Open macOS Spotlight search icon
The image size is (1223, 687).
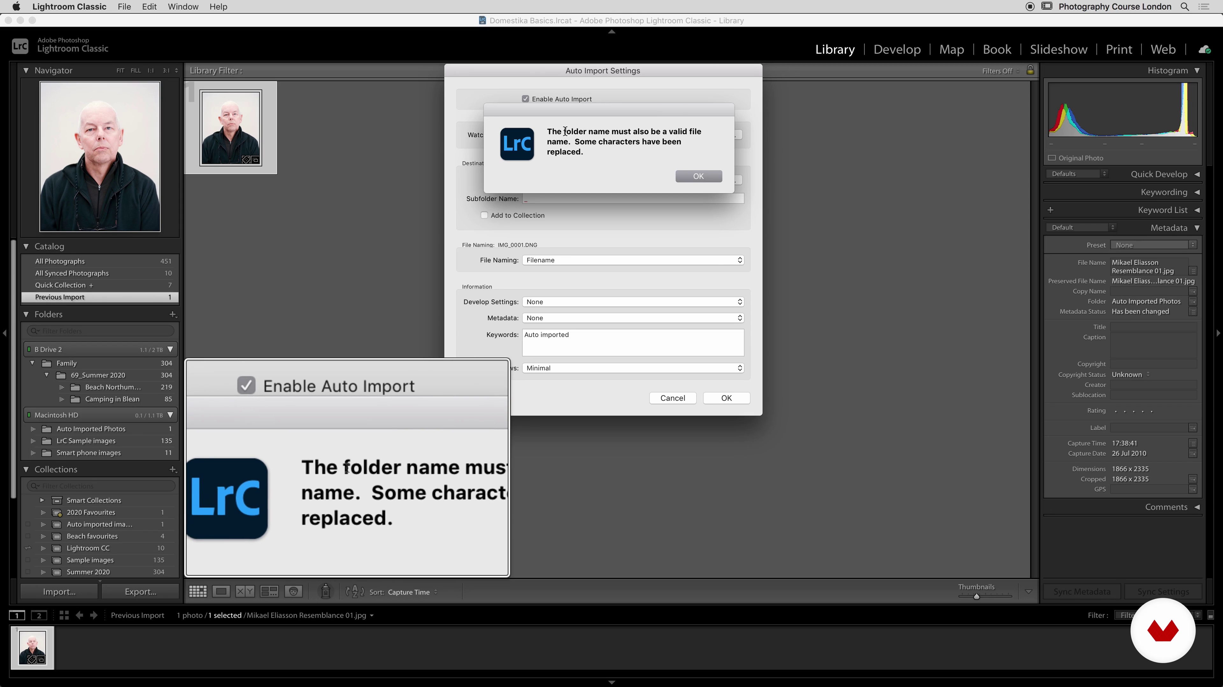[x=1185, y=7]
